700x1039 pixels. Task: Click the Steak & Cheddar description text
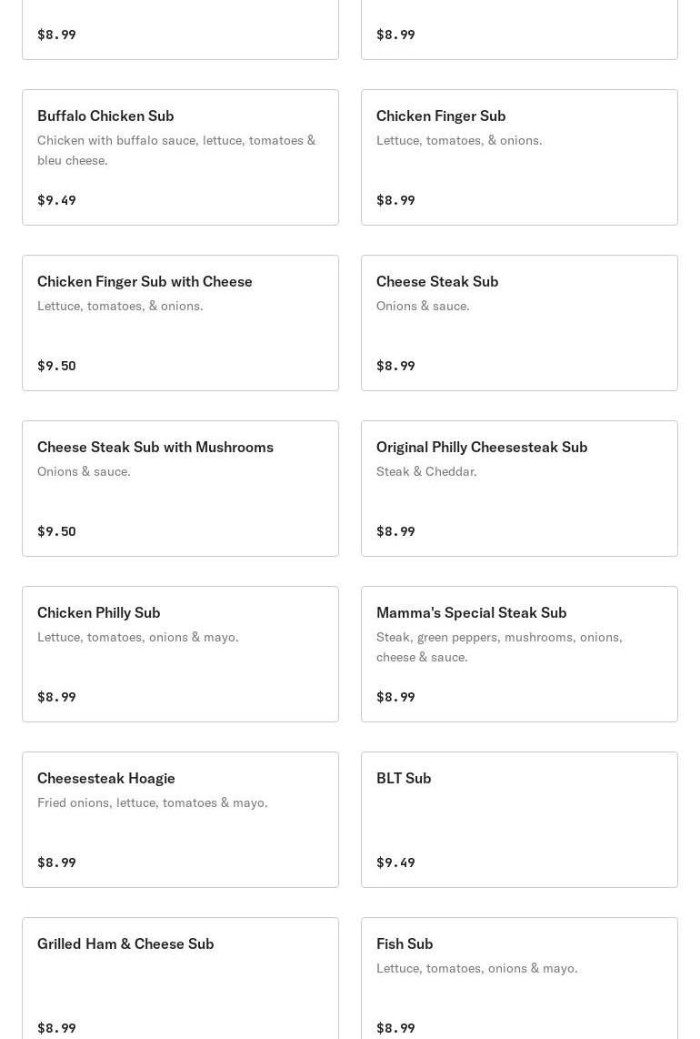426,471
